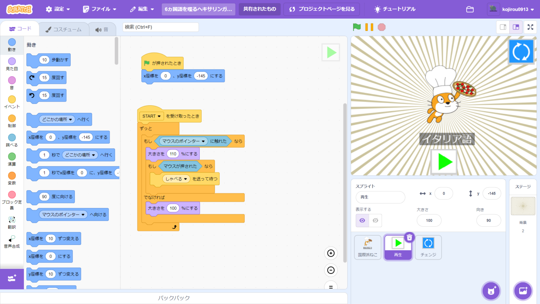540x304 pixels.
Task: Edit the sprite 大きさ size field
Action: point(429,221)
